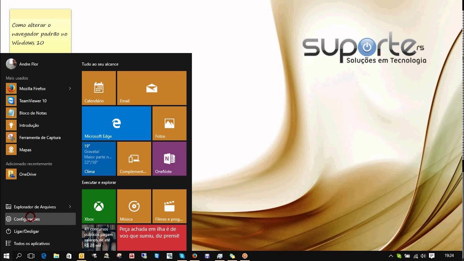The height and width of the screenshot is (261, 464).
Task: Open the volume speaker tray icon
Action: pos(423,256)
